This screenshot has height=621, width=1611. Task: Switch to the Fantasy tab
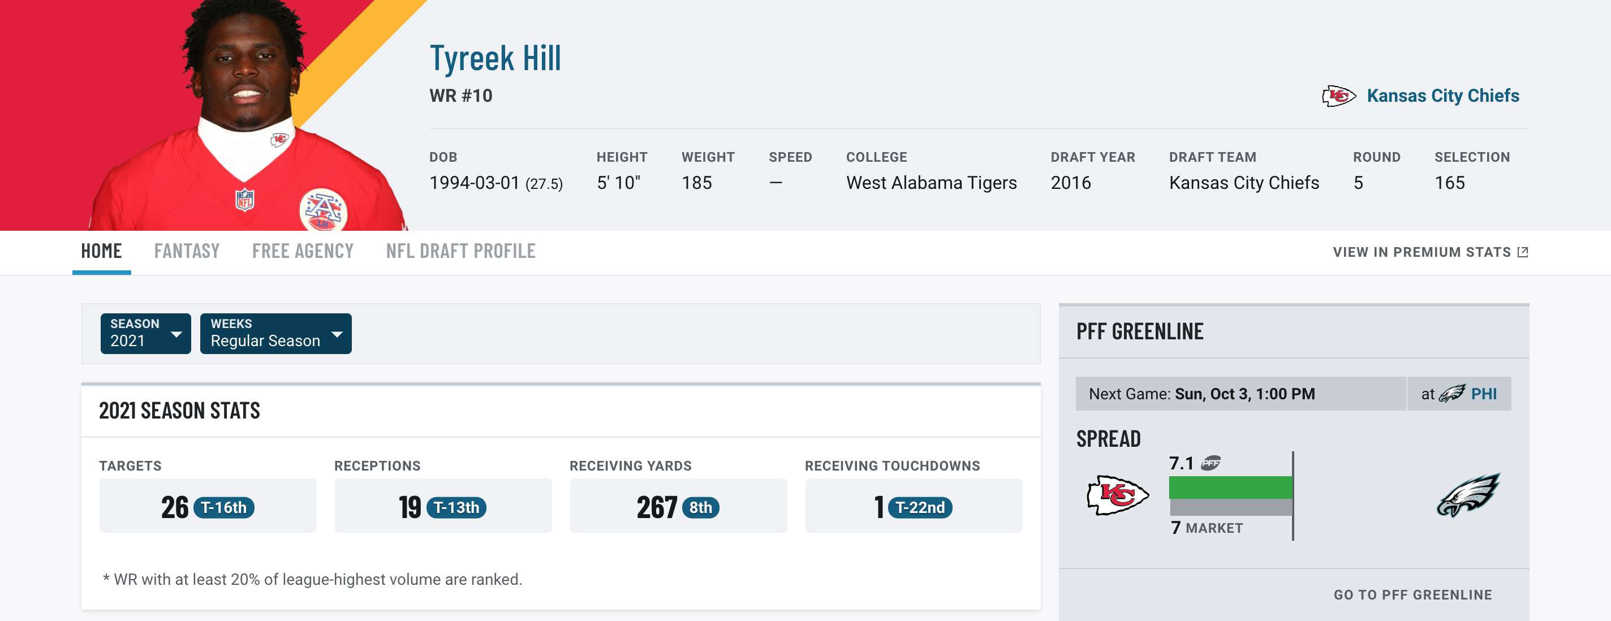point(187,252)
